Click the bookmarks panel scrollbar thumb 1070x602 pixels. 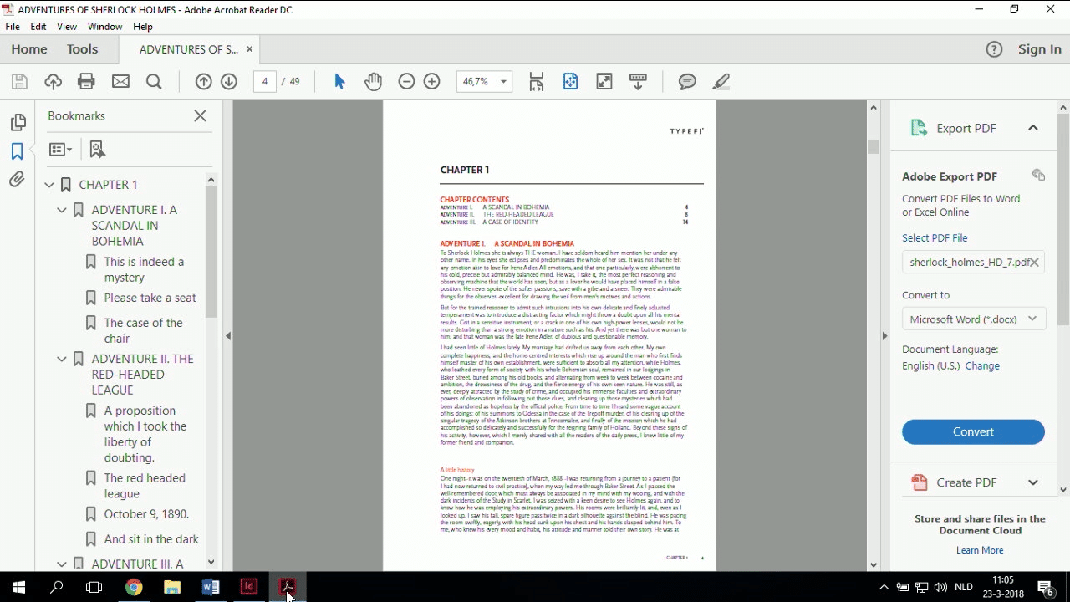[211, 251]
